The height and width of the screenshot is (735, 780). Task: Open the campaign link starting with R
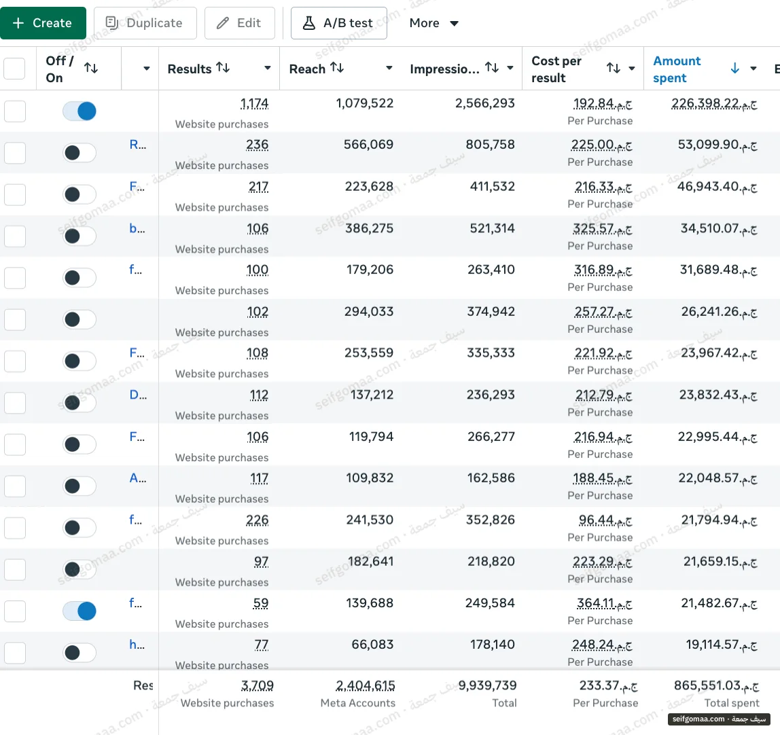tap(138, 145)
